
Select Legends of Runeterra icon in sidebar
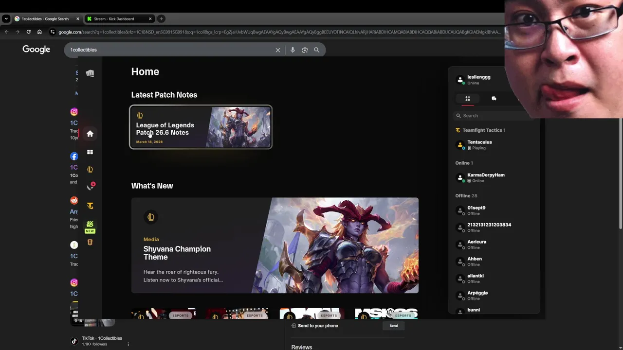pos(90,242)
